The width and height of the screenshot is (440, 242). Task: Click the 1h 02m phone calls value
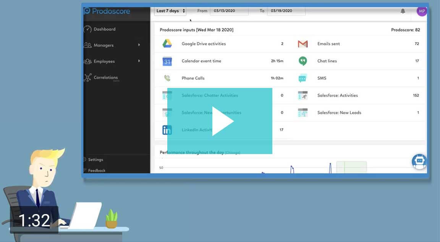click(x=277, y=78)
